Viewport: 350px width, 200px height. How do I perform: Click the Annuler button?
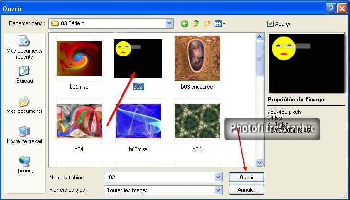tap(246, 190)
